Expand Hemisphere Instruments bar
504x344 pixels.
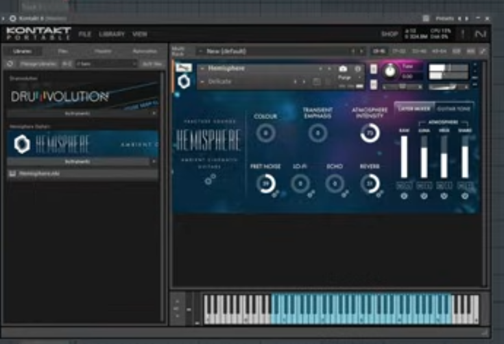pos(77,162)
